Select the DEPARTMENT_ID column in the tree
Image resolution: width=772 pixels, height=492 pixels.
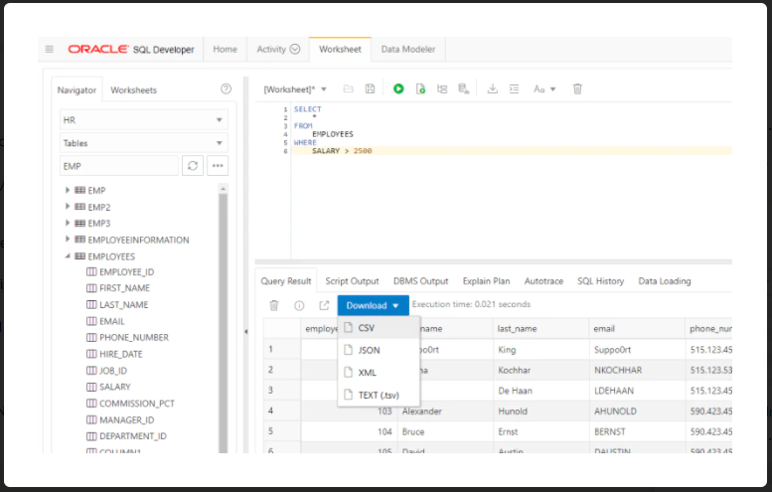(133, 436)
